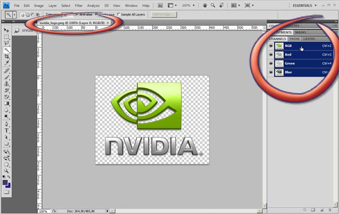This screenshot has height=214, width=339.
Task: Select the Gradient tool
Action: (6, 103)
